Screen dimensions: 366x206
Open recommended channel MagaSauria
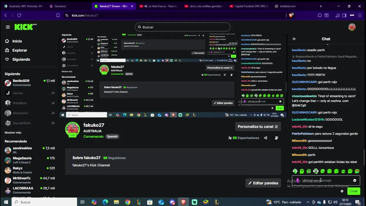point(30,160)
